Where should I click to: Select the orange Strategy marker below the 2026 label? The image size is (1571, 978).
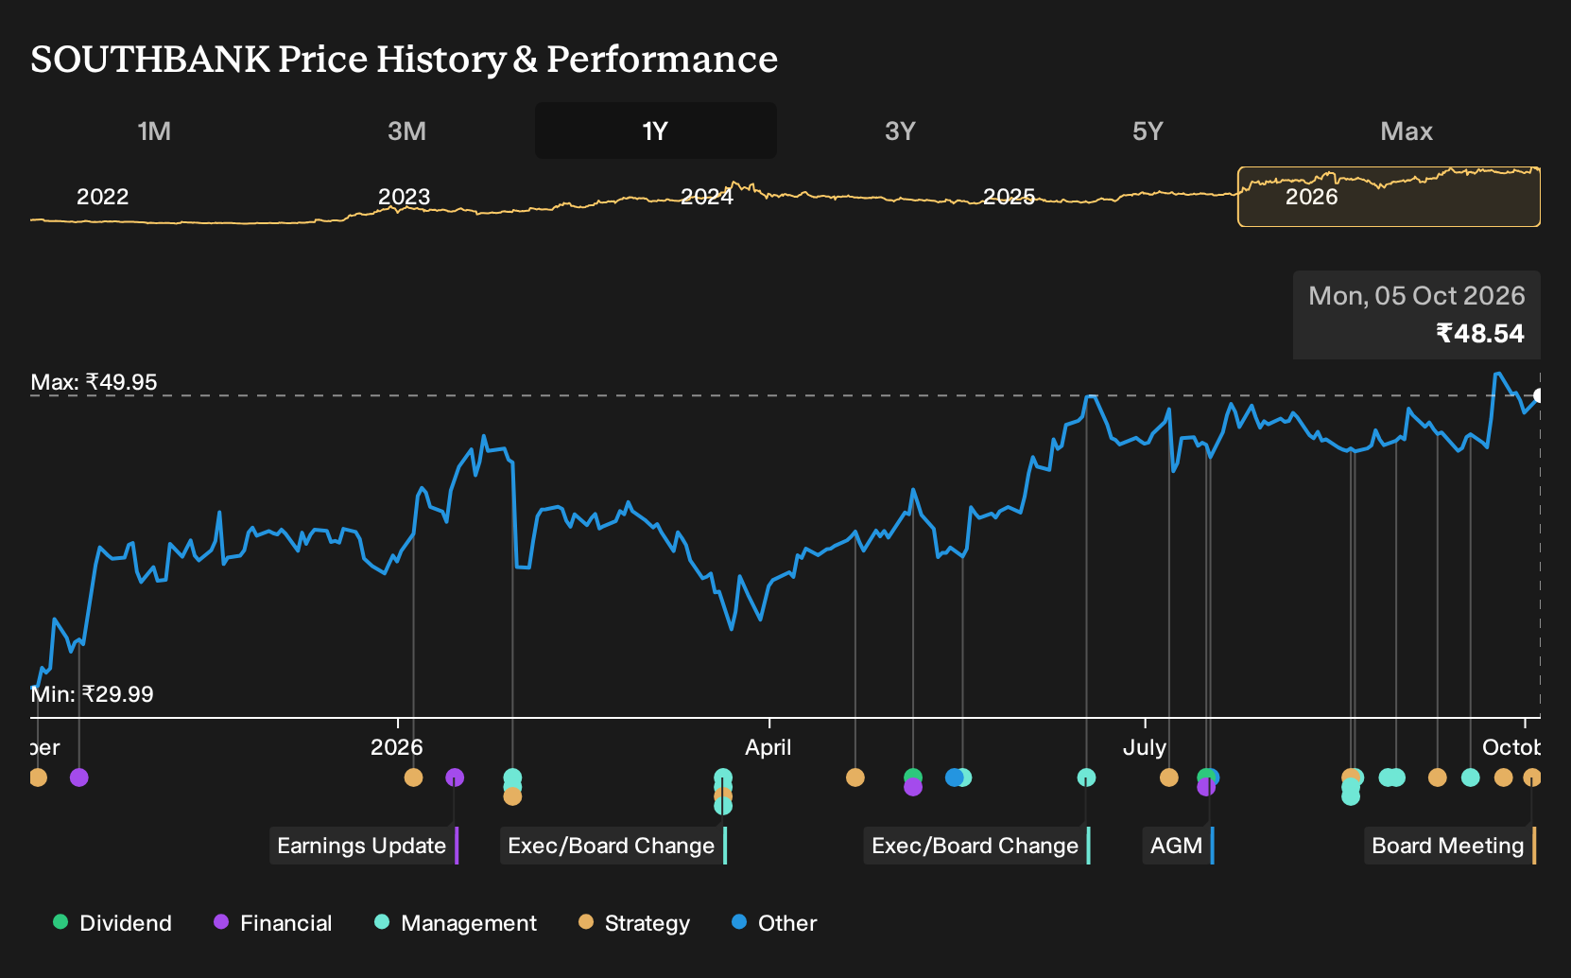point(413,777)
